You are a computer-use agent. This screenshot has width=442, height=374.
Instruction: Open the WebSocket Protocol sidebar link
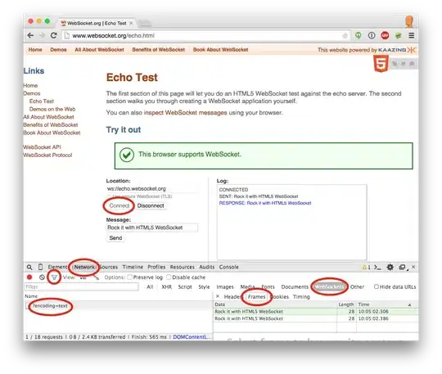pyautogui.click(x=47, y=155)
